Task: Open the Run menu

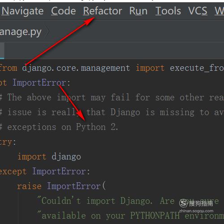Action: [138, 11]
